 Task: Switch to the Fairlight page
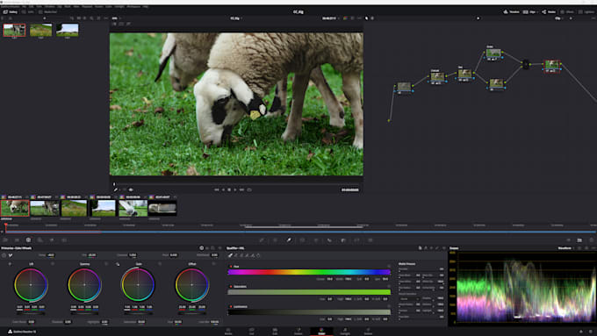(345, 332)
